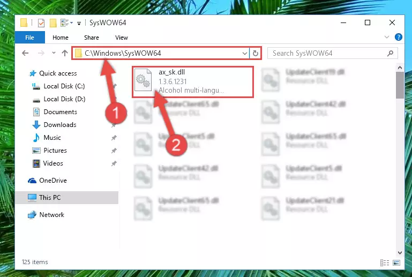Viewport: 412px width, 277px height.
Task: Switch to the Share ribbon tab
Action: [x=92, y=38]
